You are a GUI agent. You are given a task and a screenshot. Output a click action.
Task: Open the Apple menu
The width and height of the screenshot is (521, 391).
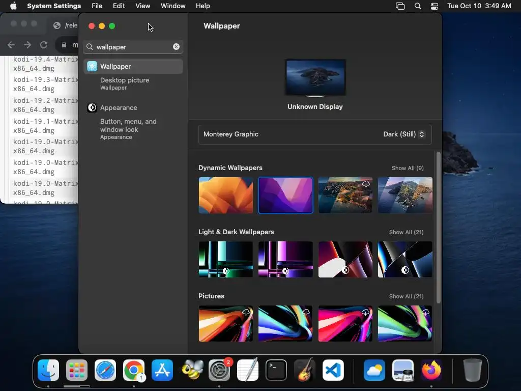[13, 6]
